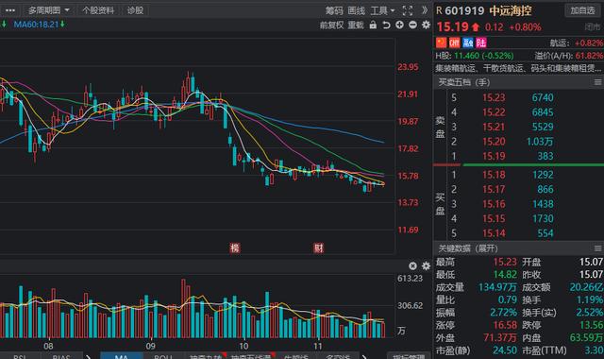Click the H股 11.460 quote

475,56
